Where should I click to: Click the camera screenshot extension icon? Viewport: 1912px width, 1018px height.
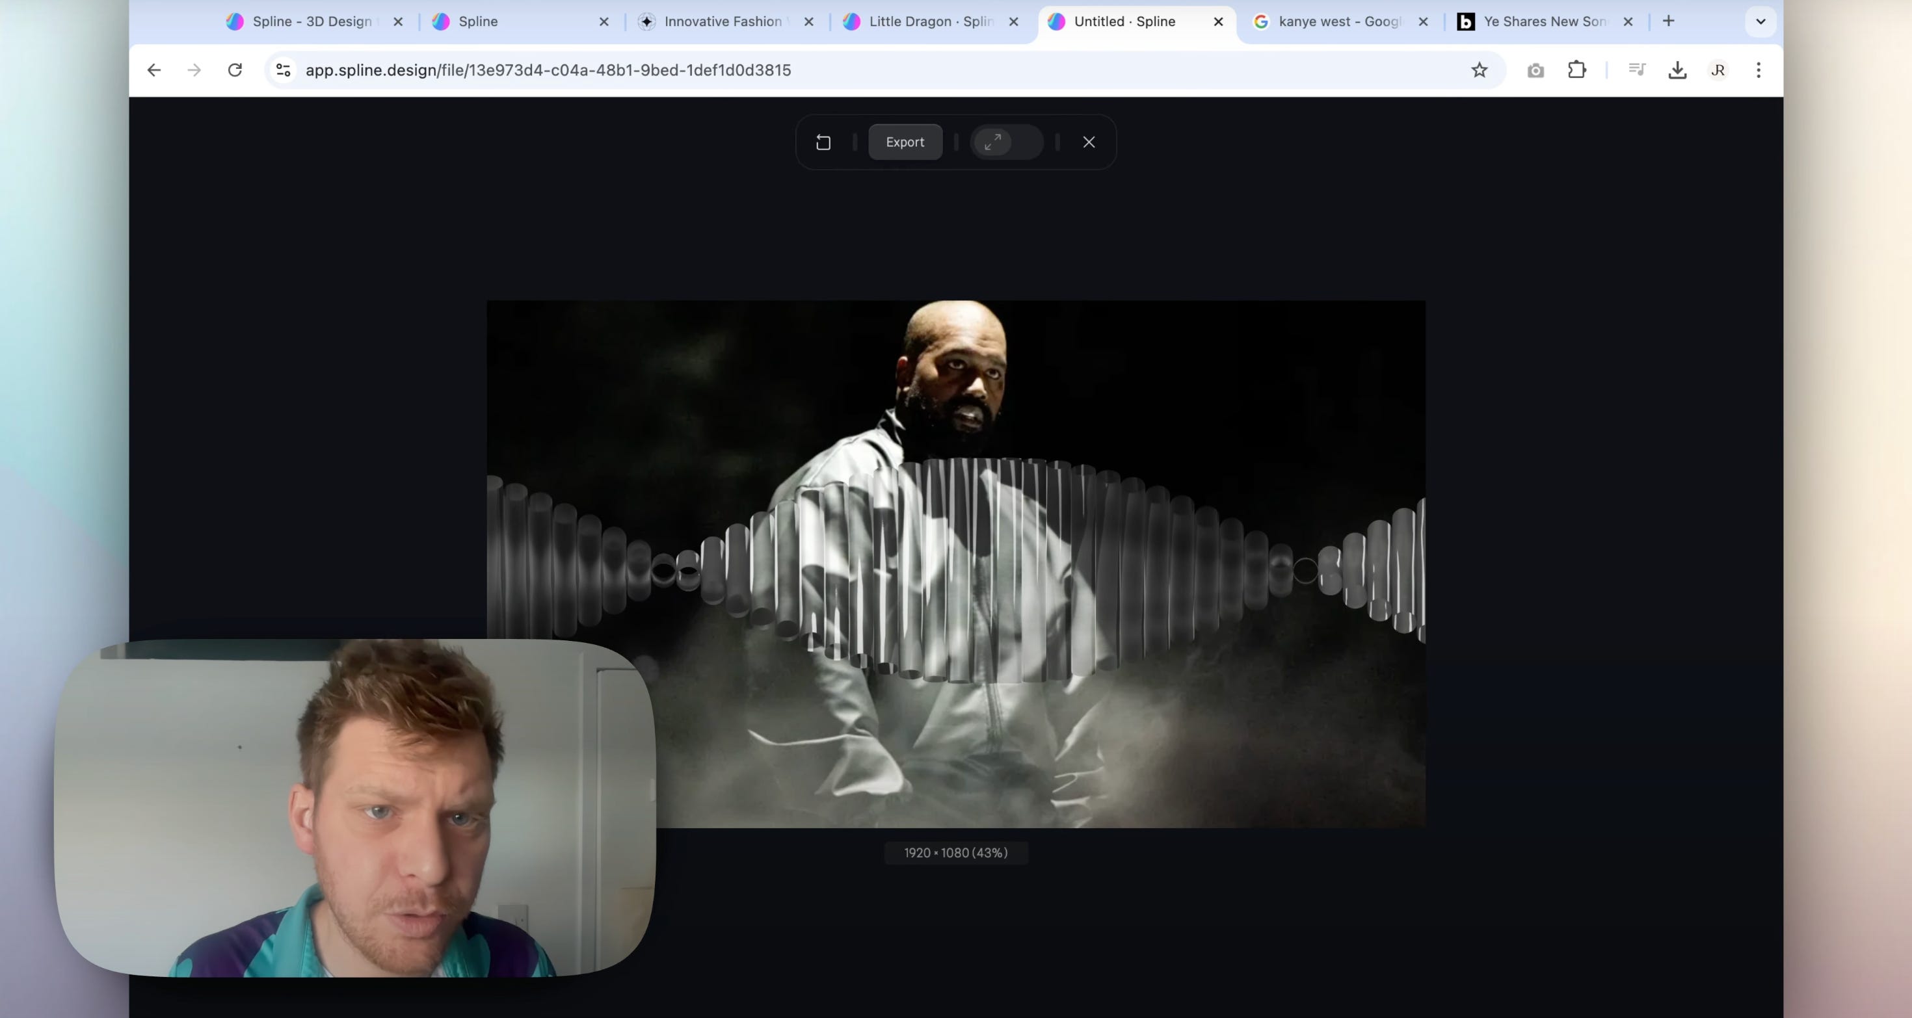1535,70
